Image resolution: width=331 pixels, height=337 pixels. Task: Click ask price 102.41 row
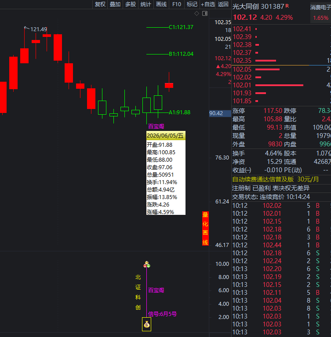pyautogui.click(x=281, y=29)
